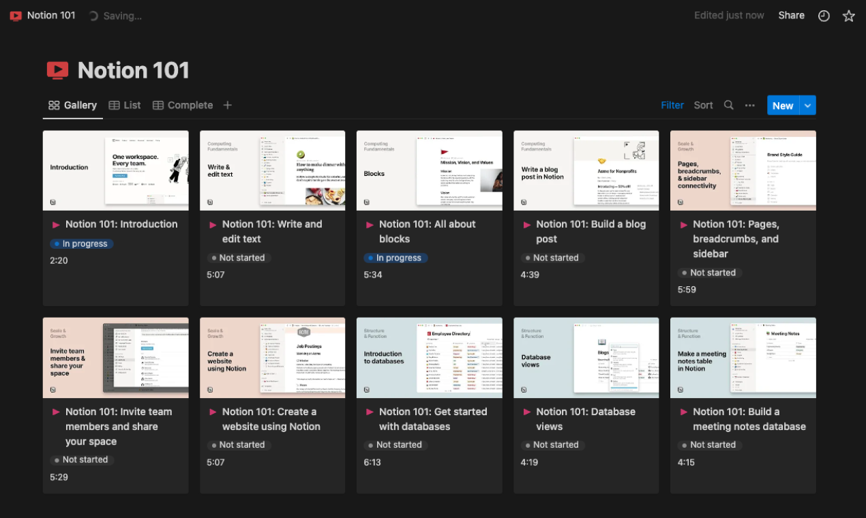Screen dimensions: 866x518
Task: Open the Invite team members thumbnail
Action: [116, 358]
